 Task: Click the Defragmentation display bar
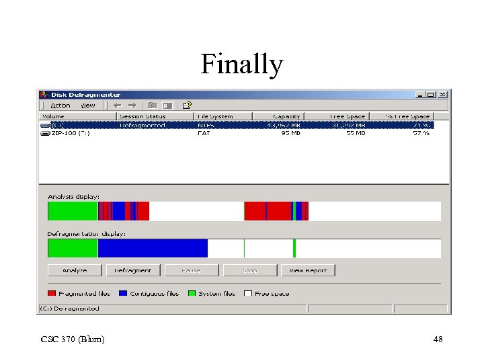[x=244, y=248]
